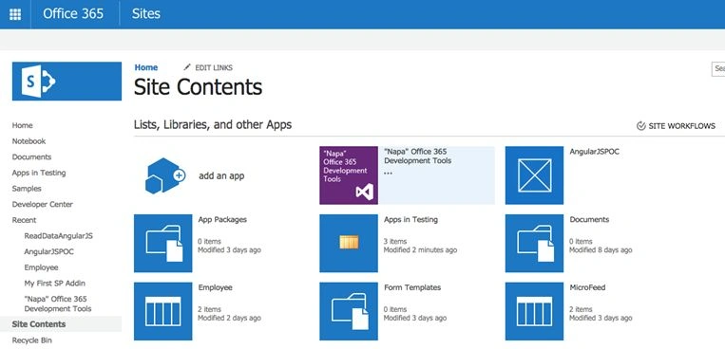Click the Form Templates title link
Viewport: 725px width, 349px height.
click(412, 287)
